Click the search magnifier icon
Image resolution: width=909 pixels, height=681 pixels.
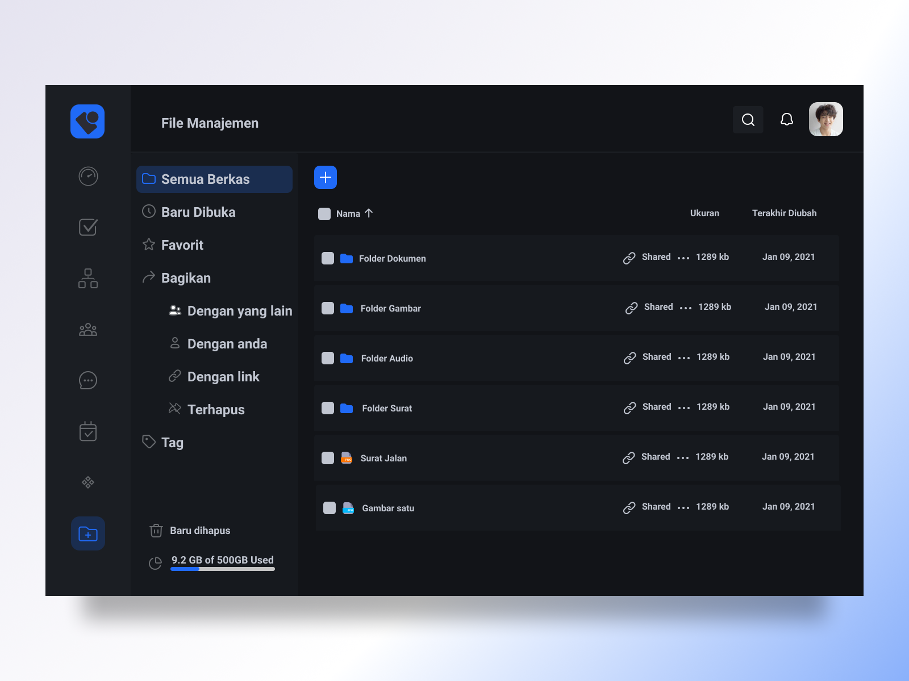point(748,120)
